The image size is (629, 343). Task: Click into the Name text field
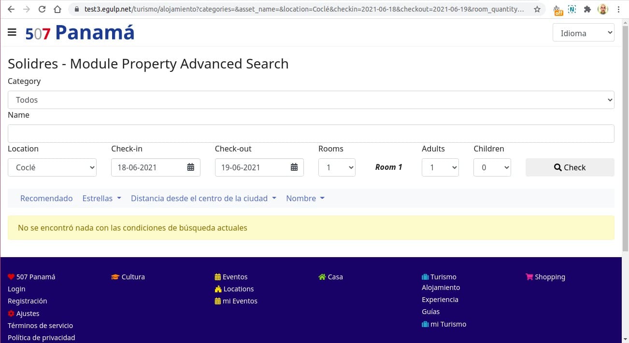311,134
